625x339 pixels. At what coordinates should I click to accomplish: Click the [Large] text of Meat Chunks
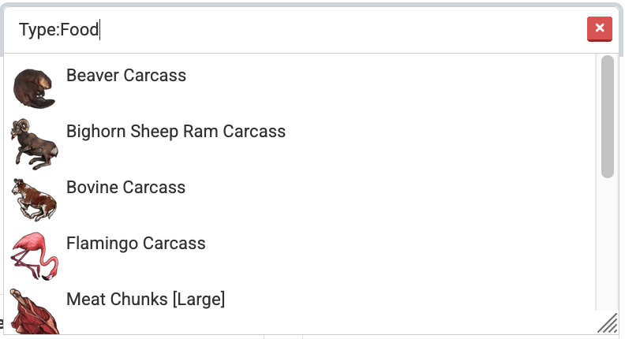point(199,300)
